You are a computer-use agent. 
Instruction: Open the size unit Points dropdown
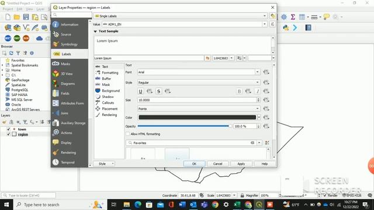click(x=199, y=109)
